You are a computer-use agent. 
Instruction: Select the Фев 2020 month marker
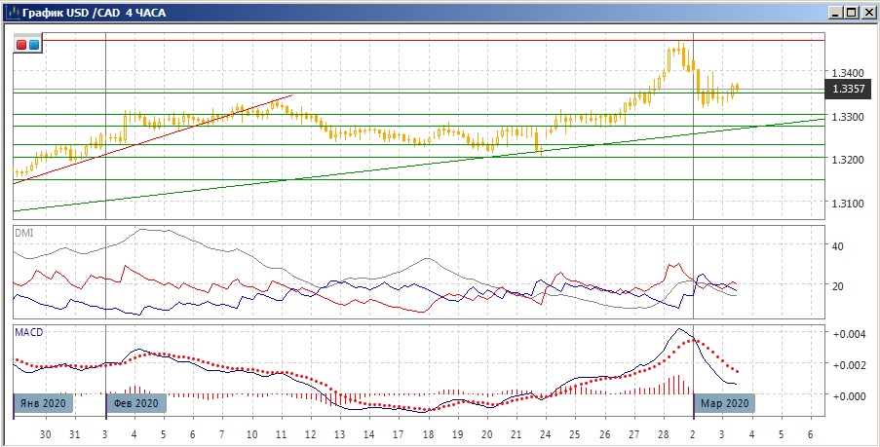coord(135,402)
